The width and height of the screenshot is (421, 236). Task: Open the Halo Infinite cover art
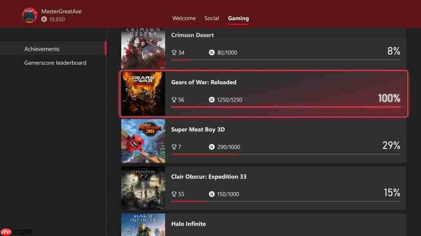pos(143,225)
